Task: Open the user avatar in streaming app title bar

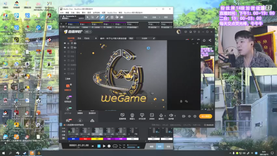Action: click(179, 32)
